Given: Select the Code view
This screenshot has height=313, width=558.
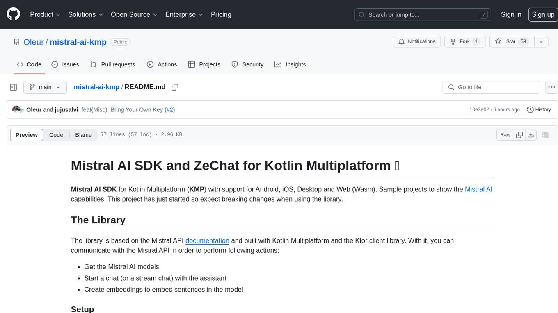Looking at the screenshot, I should click(56, 135).
